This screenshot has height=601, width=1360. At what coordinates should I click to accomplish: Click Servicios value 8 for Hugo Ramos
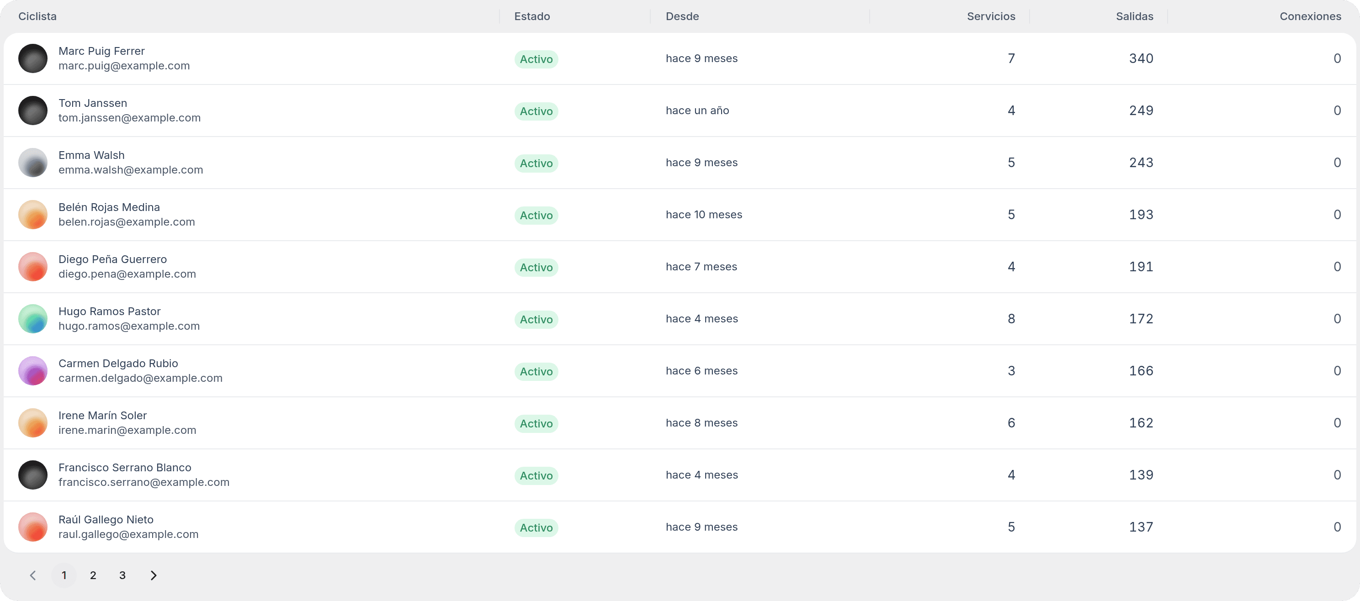point(1011,319)
